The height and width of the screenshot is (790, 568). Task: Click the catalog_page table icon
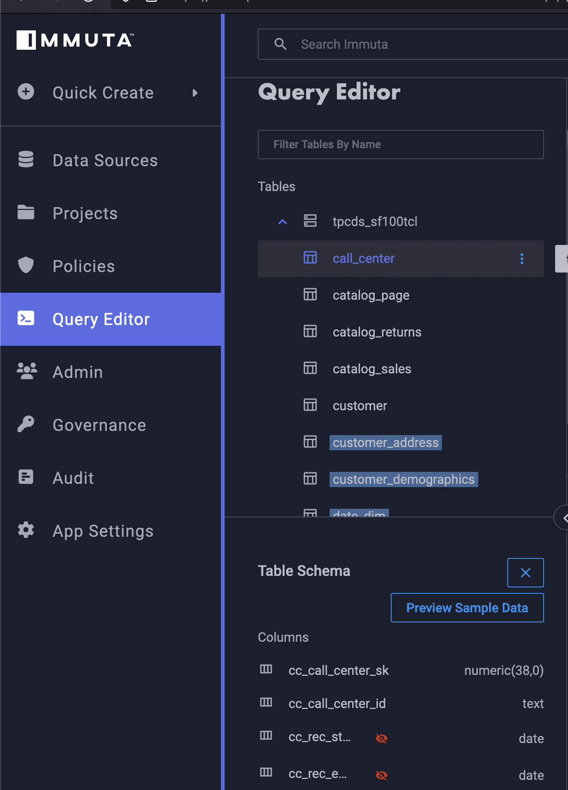click(310, 294)
